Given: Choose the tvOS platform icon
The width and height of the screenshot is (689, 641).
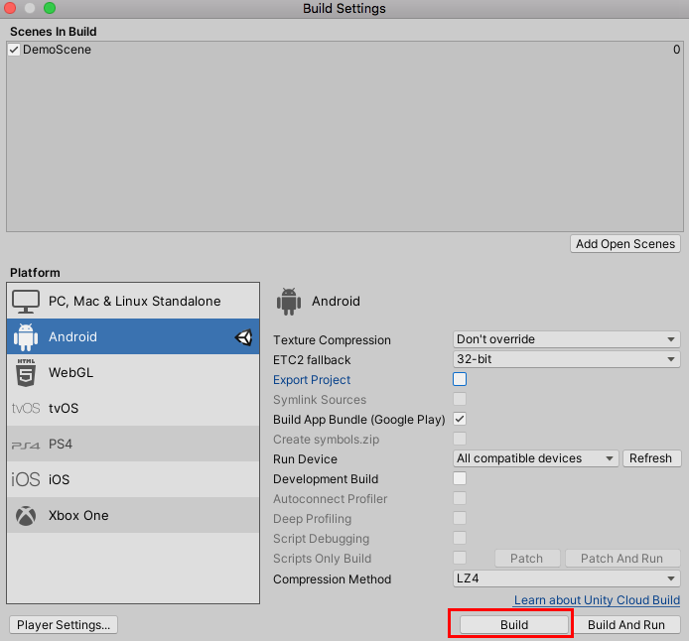Looking at the screenshot, I should (x=26, y=408).
